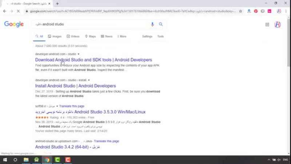291x164 pixels.
Task: Close the Google Search tab
Action: (49, 4)
